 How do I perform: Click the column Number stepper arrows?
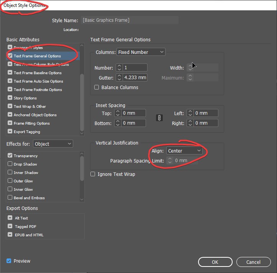point(119,68)
